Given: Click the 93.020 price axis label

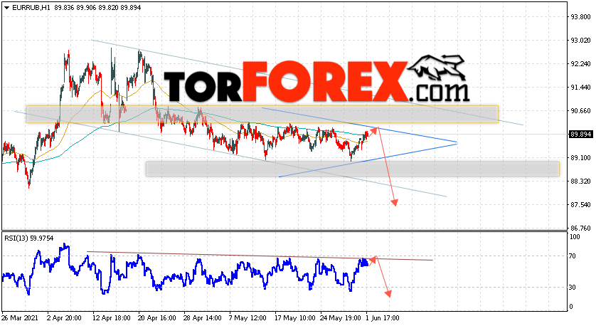Looking at the screenshot, I should click(580, 41).
